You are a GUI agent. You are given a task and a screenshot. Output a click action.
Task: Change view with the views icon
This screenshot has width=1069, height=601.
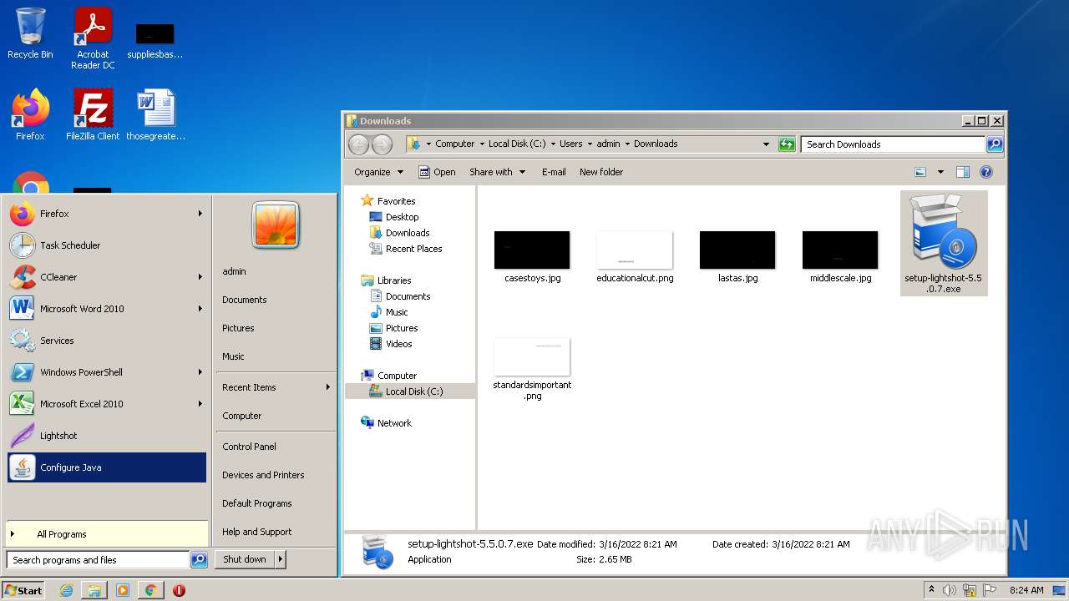920,172
